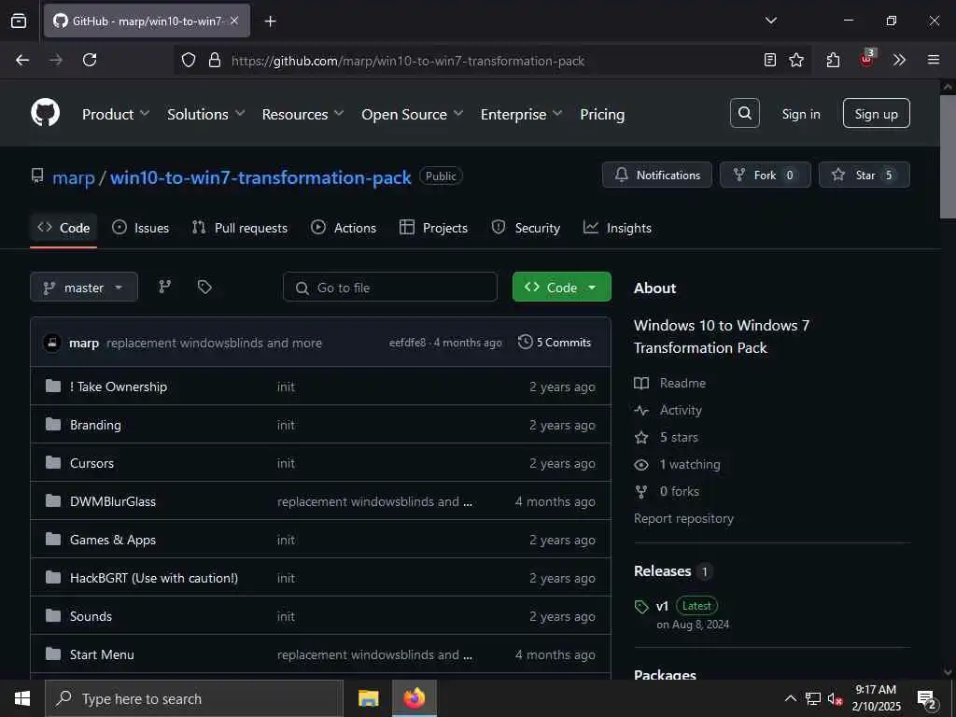Viewport: 956px width, 717px height.
Task: Open the DWMBlurGlass folder
Action: coord(113,501)
